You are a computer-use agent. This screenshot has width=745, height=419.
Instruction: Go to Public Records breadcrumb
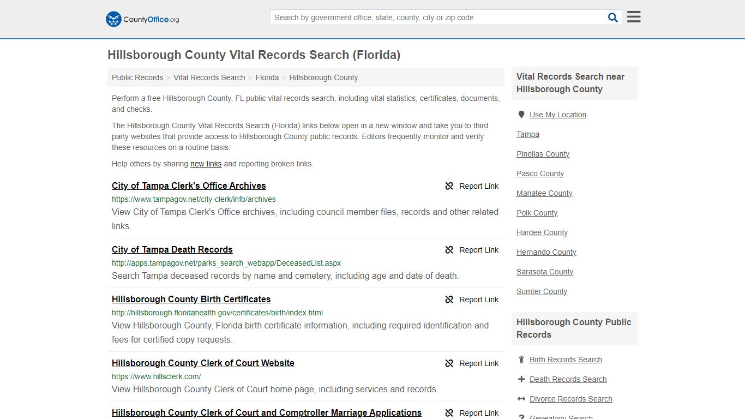click(137, 77)
